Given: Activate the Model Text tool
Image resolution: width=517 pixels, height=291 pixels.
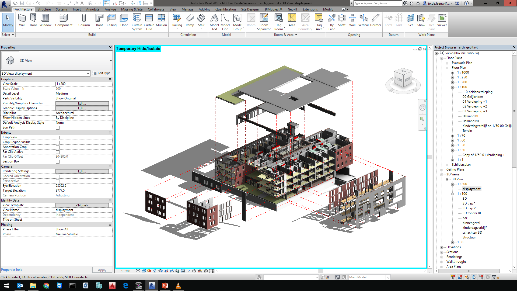Looking at the screenshot, I should (x=214, y=22).
